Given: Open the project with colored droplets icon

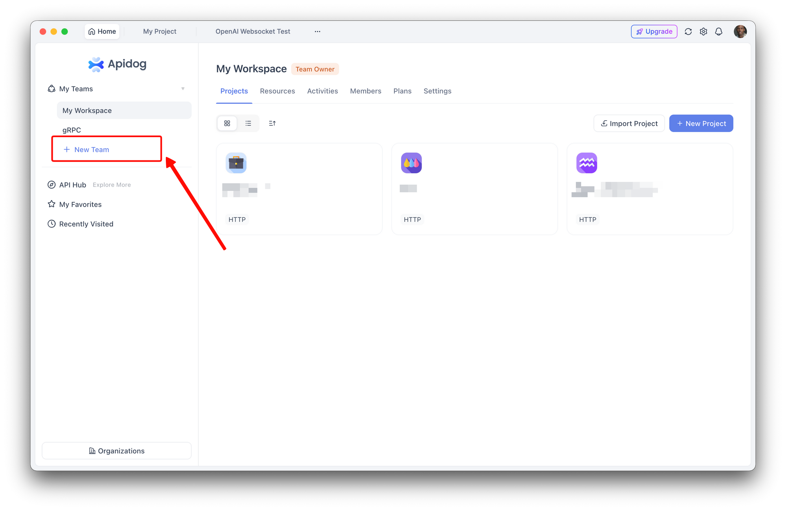Looking at the screenshot, I should tap(475, 189).
